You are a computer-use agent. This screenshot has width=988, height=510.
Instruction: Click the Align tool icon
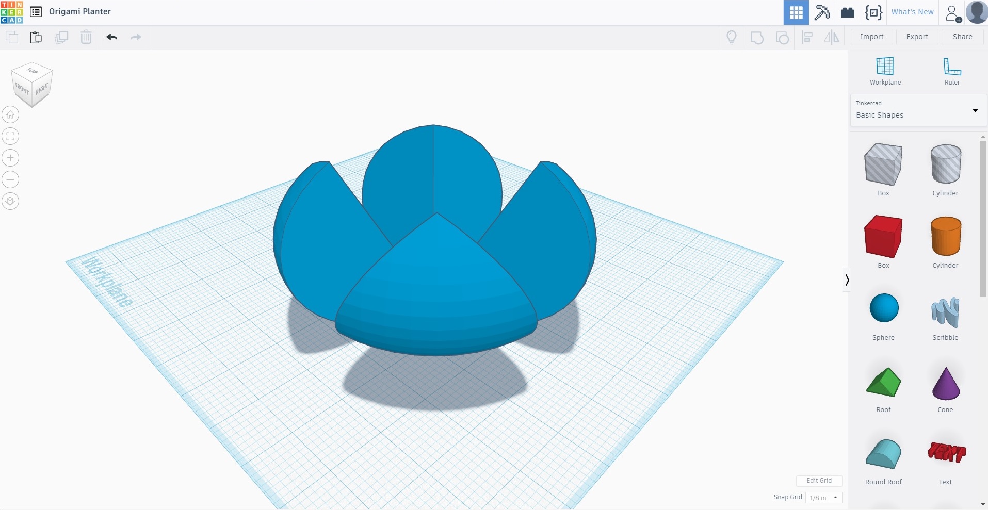tap(807, 37)
